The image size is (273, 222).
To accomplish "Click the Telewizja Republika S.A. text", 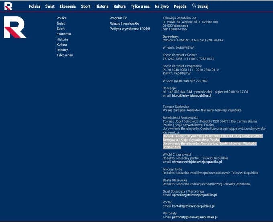I will click(180, 18).
